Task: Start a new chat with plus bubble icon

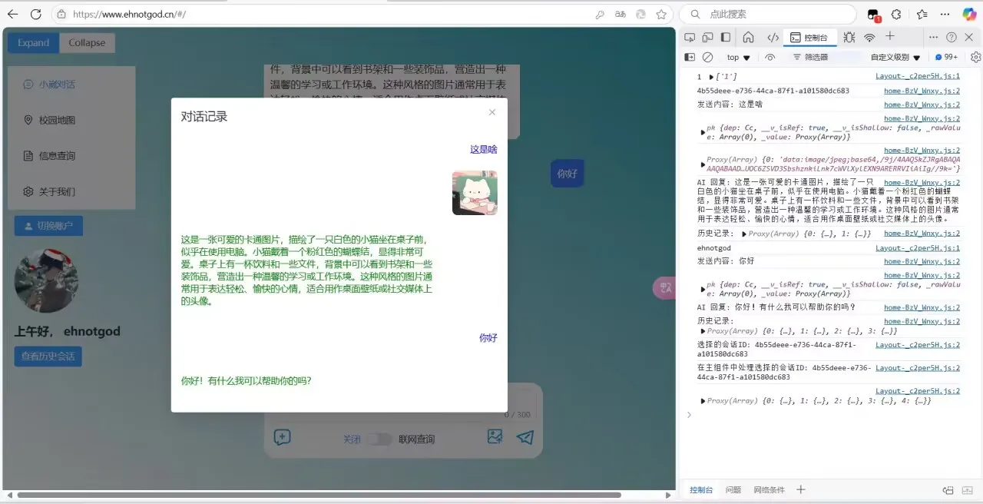Action: [283, 438]
